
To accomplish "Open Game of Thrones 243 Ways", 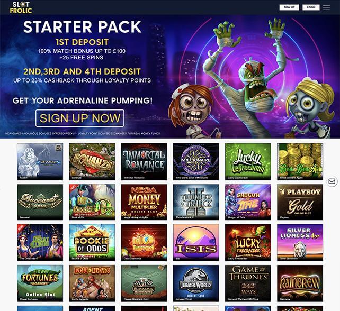I will 248,283.
